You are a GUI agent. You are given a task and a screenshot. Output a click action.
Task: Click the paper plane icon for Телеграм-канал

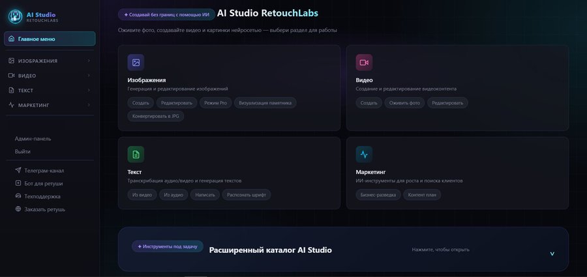[18, 170]
